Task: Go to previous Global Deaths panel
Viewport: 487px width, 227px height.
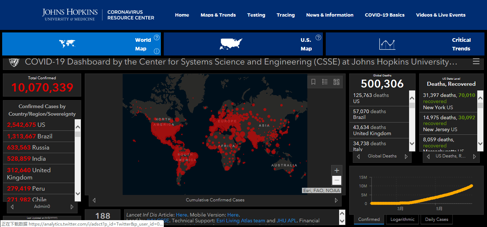Action: (358, 156)
